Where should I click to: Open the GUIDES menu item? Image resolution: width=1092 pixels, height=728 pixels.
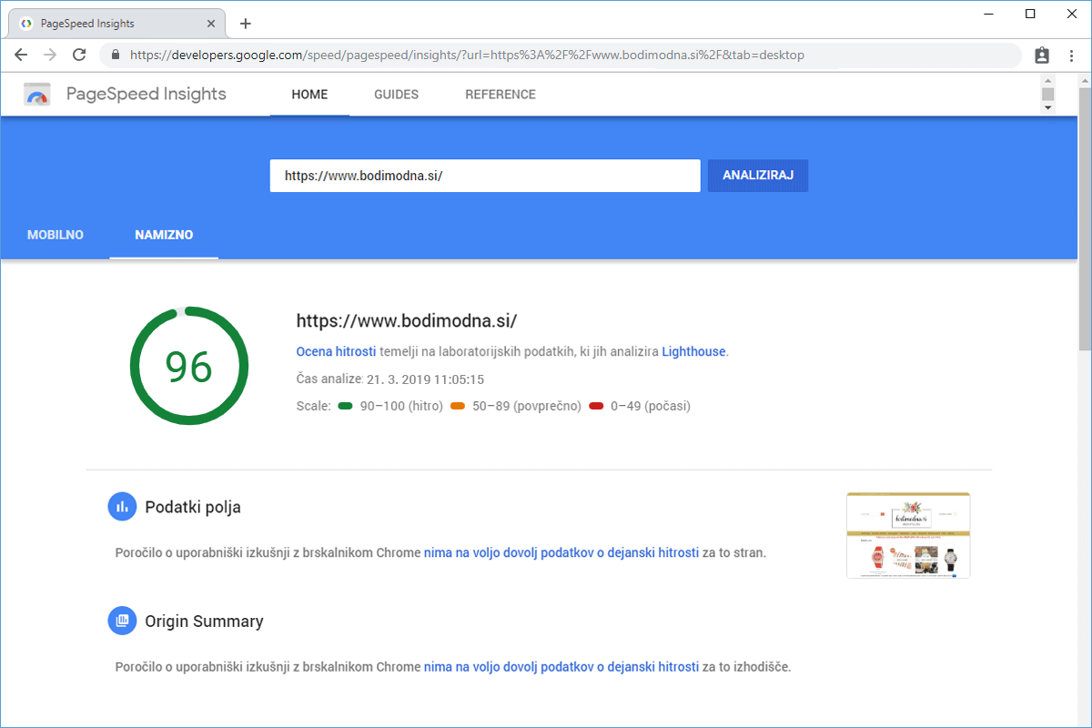point(396,95)
